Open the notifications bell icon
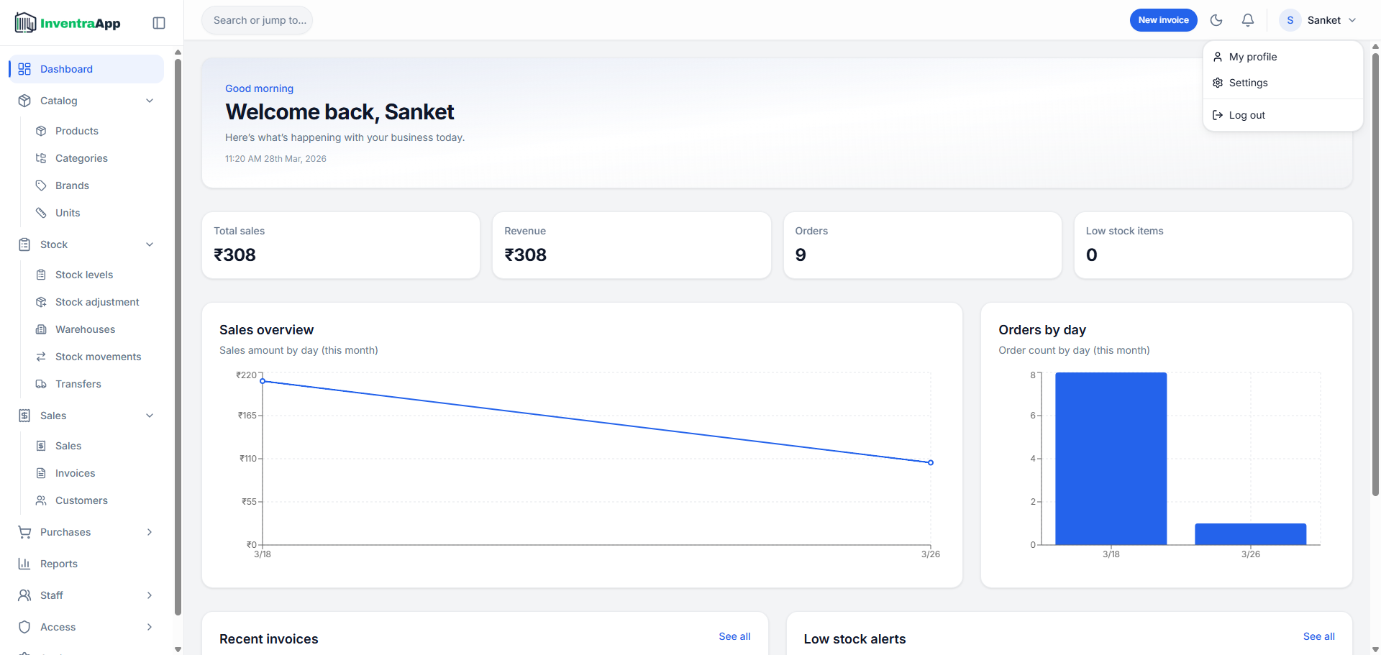1381x655 pixels. (x=1248, y=19)
